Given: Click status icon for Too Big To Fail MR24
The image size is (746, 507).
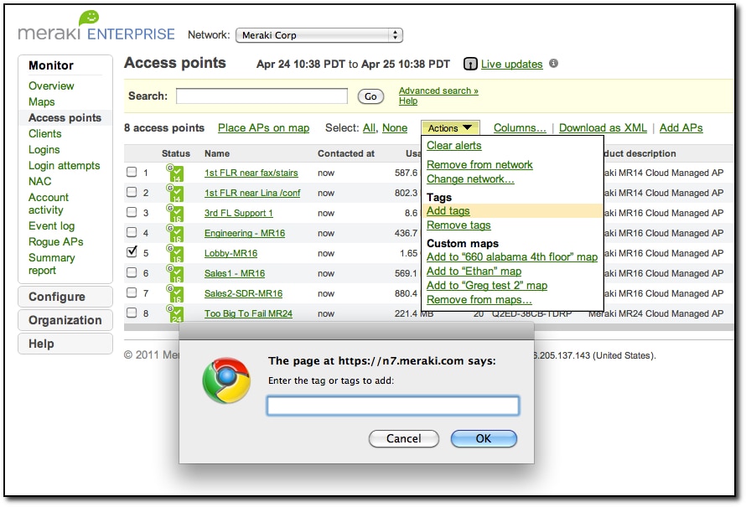Looking at the screenshot, I should pyautogui.click(x=174, y=313).
